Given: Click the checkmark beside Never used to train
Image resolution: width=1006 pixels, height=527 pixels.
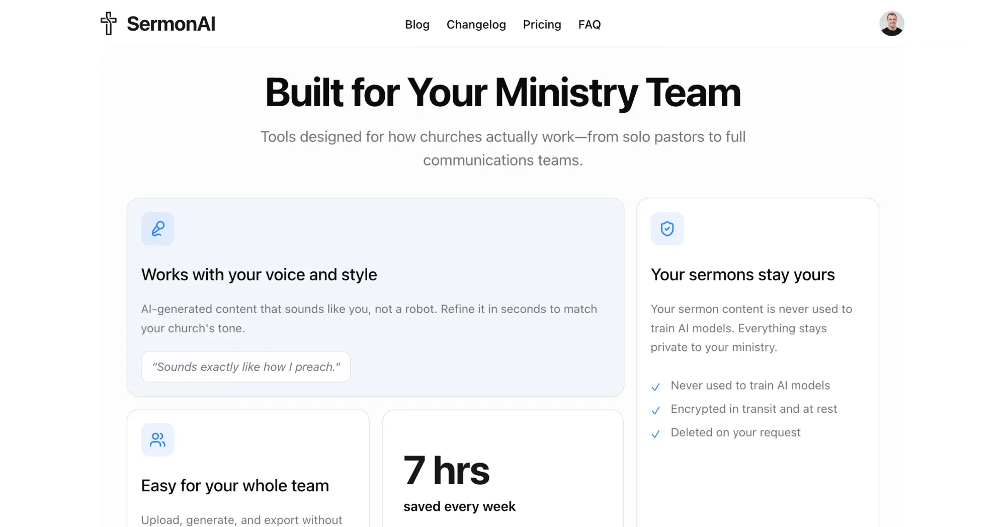Looking at the screenshot, I should (655, 387).
